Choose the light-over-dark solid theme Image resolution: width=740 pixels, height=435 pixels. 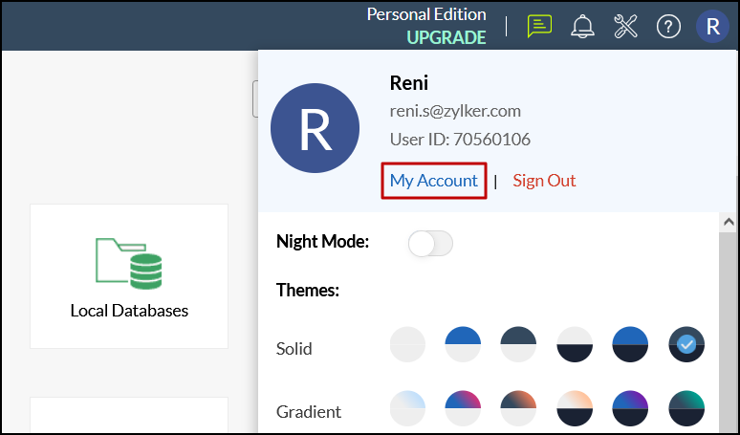tap(576, 344)
